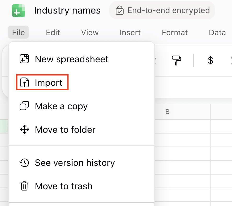Click the Make a copy icon
The width and height of the screenshot is (232, 206).
tap(24, 106)
